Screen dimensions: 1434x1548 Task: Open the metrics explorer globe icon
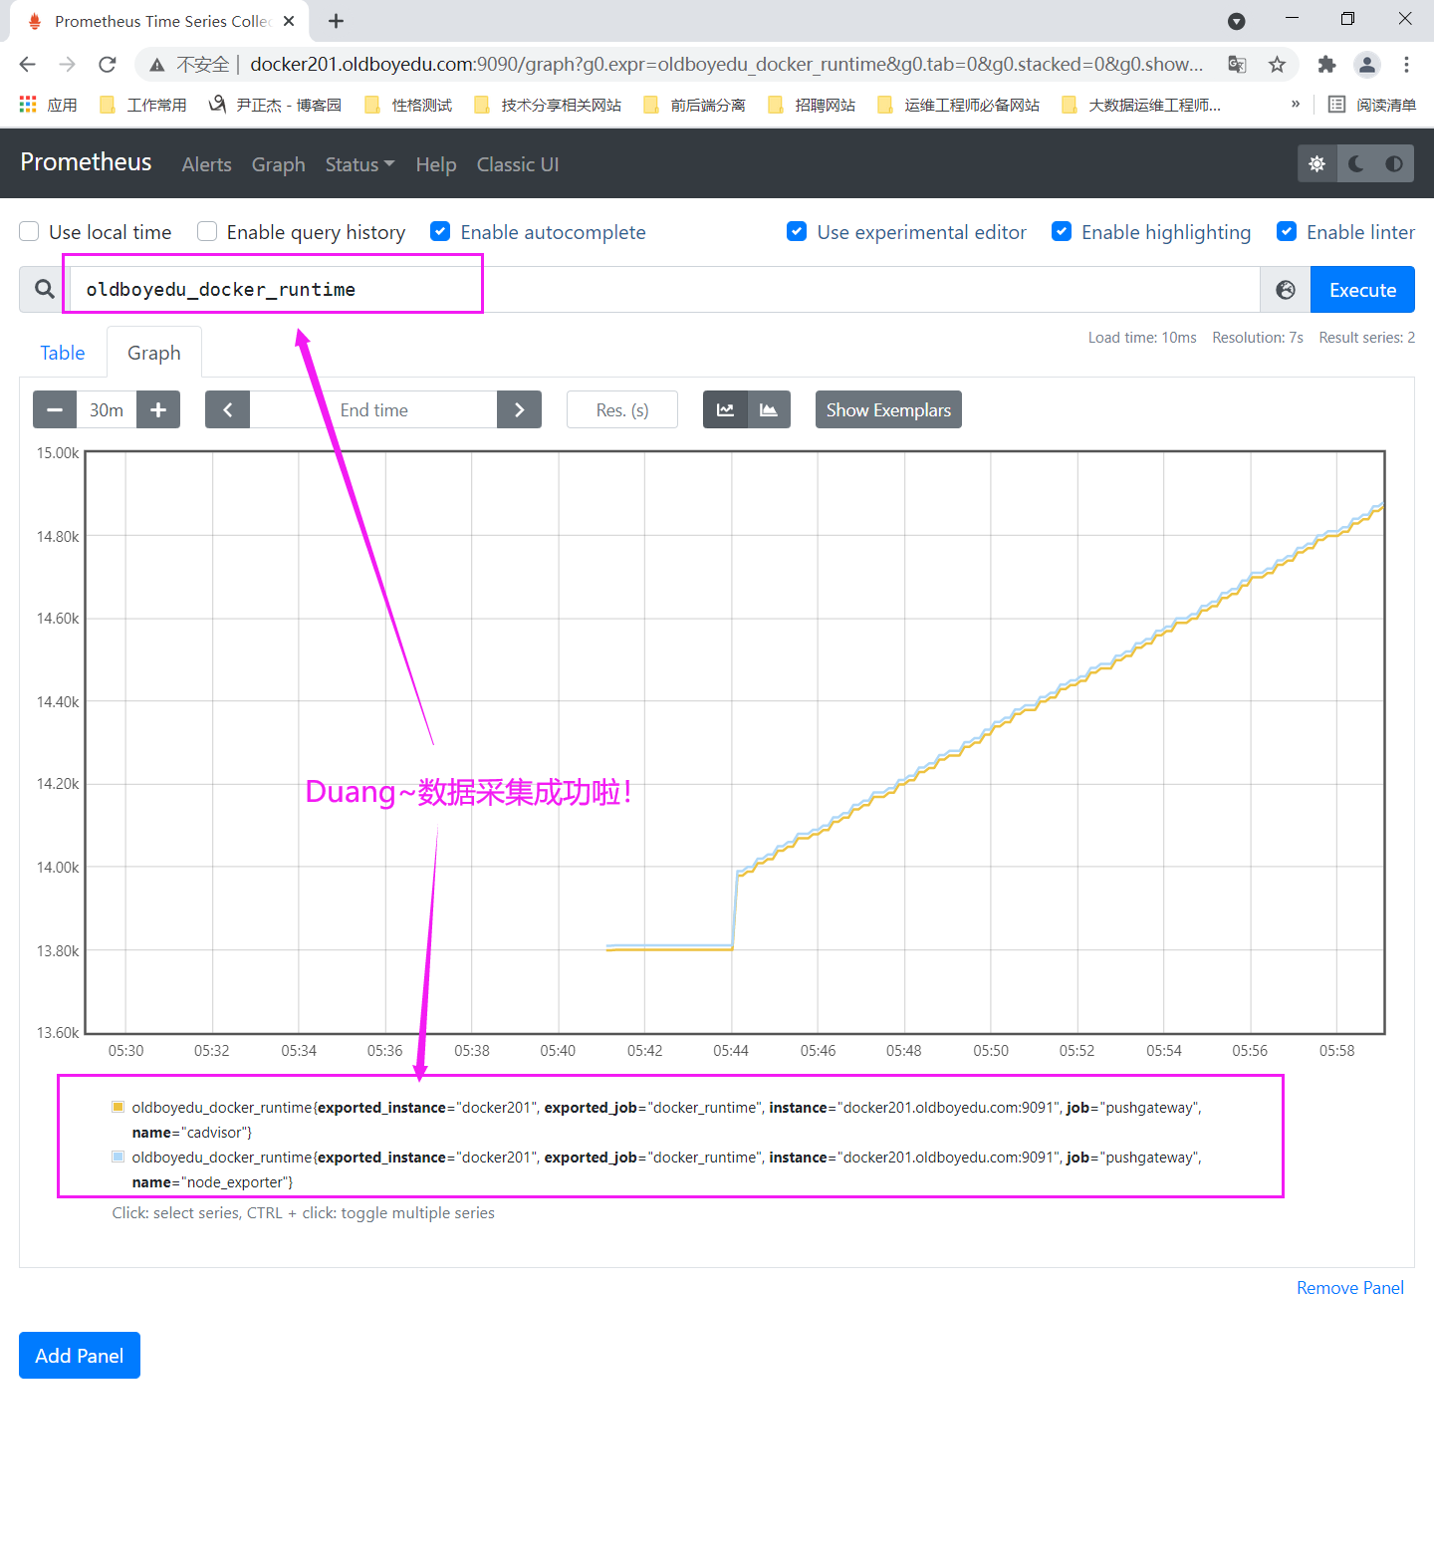[1286, 290]
